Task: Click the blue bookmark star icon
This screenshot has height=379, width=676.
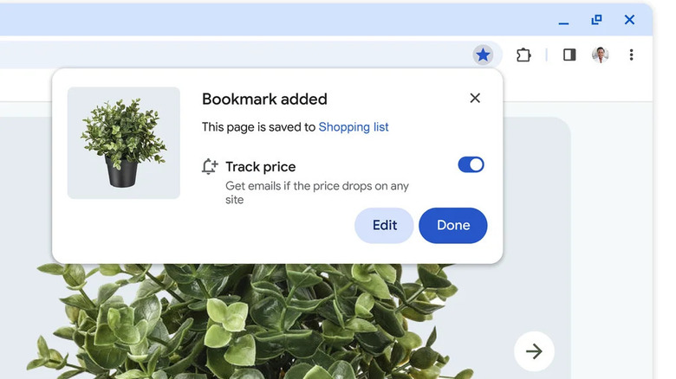Action: (483, 55)
